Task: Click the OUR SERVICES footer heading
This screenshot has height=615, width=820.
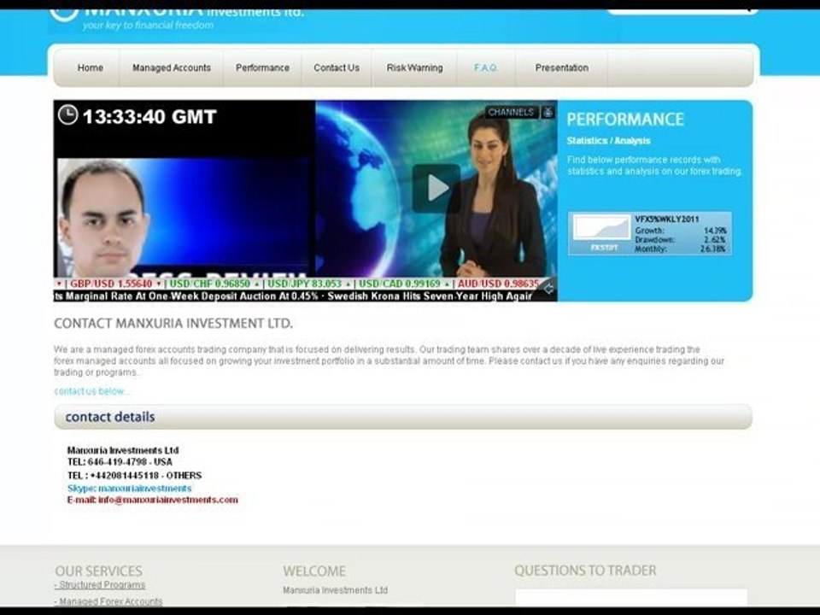Action: (98, 571)
